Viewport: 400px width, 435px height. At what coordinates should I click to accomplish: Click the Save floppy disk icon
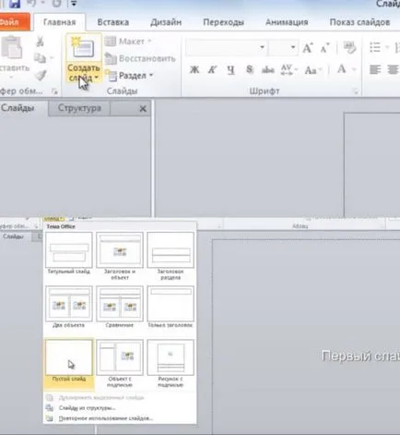coord(14,4)
